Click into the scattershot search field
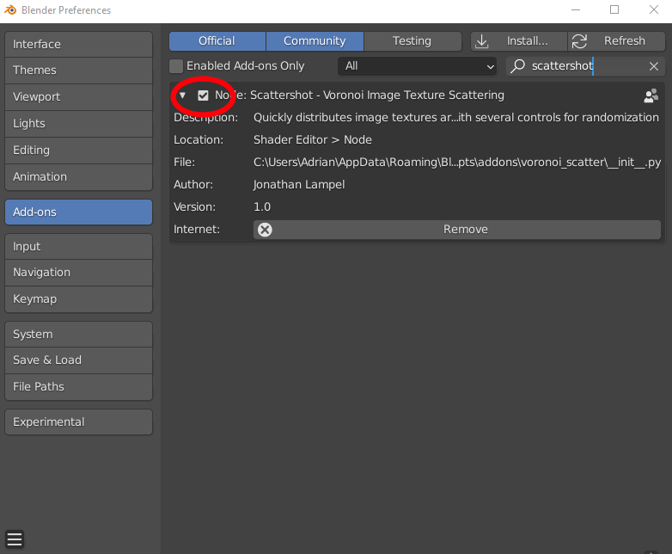The image size is (672, 554). click(585, 66)
